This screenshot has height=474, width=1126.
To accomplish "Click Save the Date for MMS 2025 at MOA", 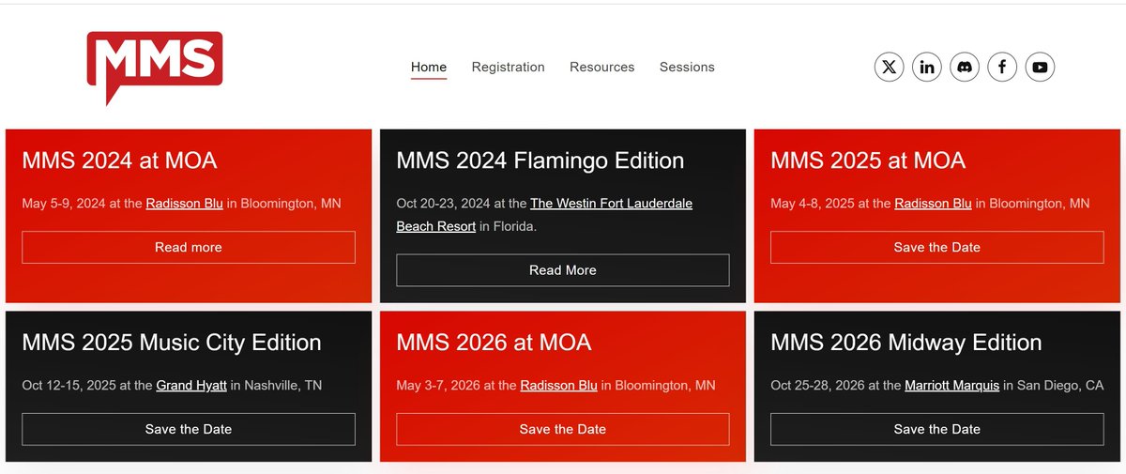I will (x=937, y=247).
